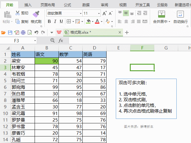Align text to bottom of cell
Image resolution: width=191 pixels, height=143 pixels.
(132, 13)
